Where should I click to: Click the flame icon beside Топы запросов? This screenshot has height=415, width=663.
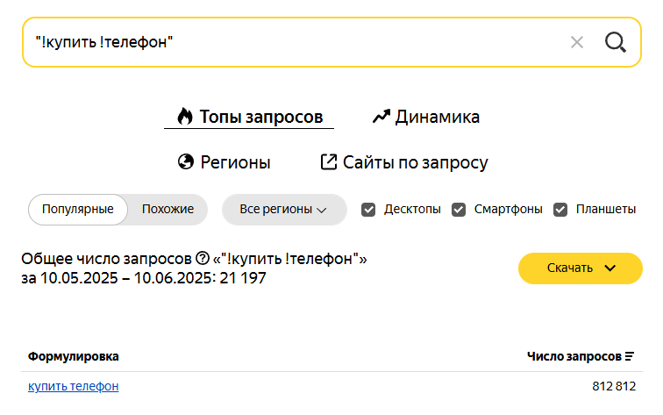tap(185, 117)
